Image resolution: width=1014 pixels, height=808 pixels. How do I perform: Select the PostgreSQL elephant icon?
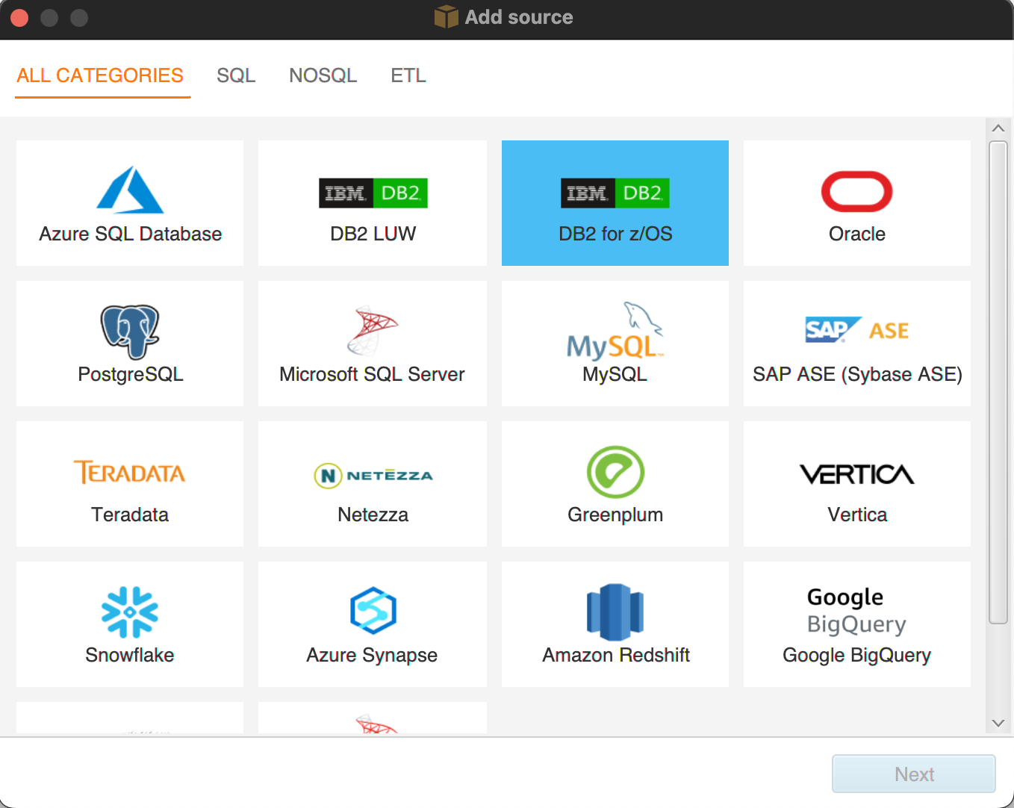click(130, 332)
